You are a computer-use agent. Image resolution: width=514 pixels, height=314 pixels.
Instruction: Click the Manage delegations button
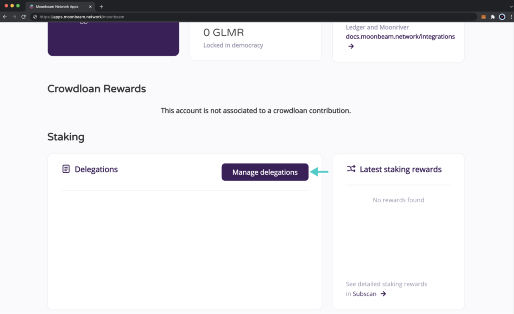tap(265, 172)
